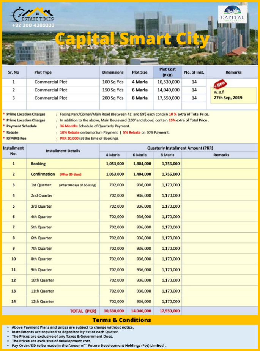Click the phone number +92 300 4389333
260x351 pixels.
[33, 25]
